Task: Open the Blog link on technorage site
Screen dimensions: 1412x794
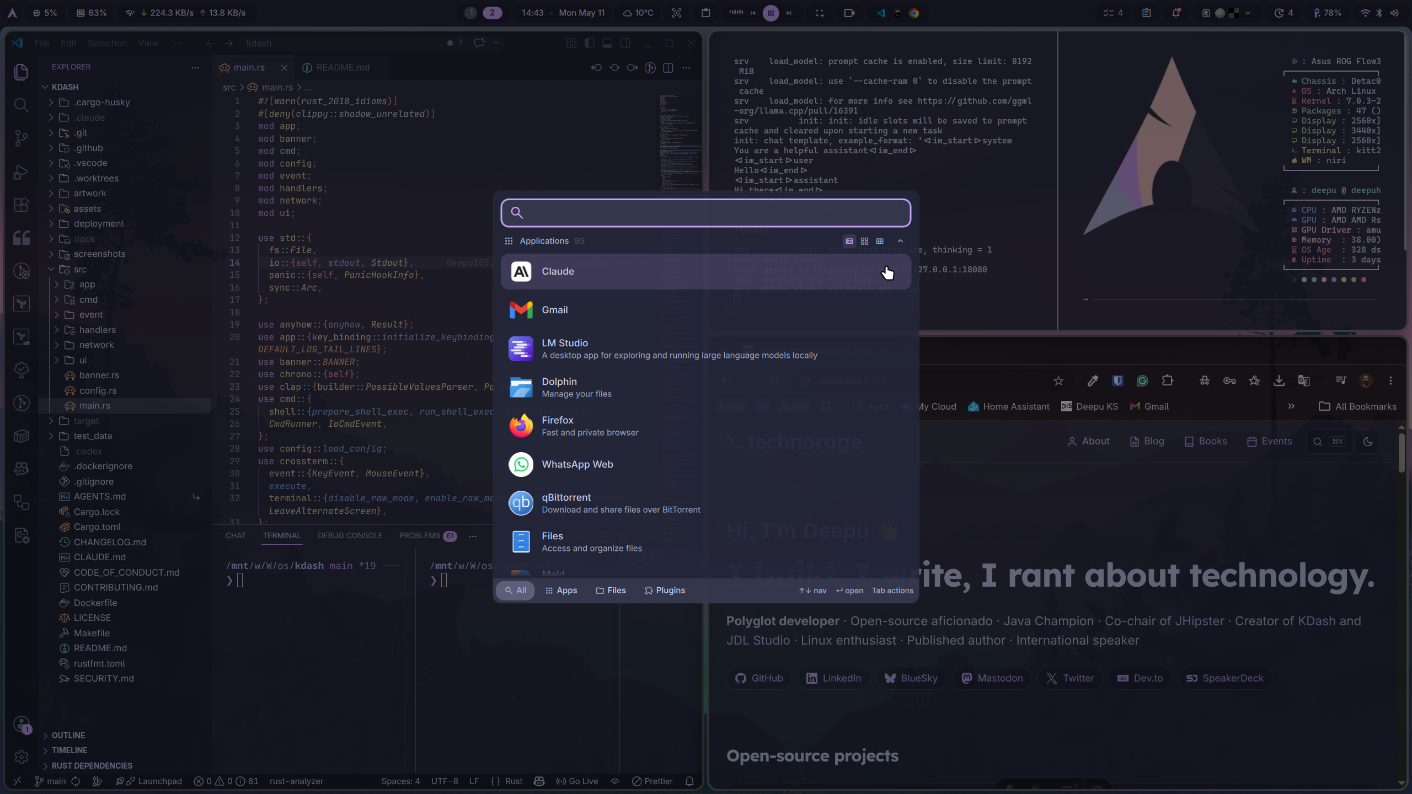Action: point(1147,442)
